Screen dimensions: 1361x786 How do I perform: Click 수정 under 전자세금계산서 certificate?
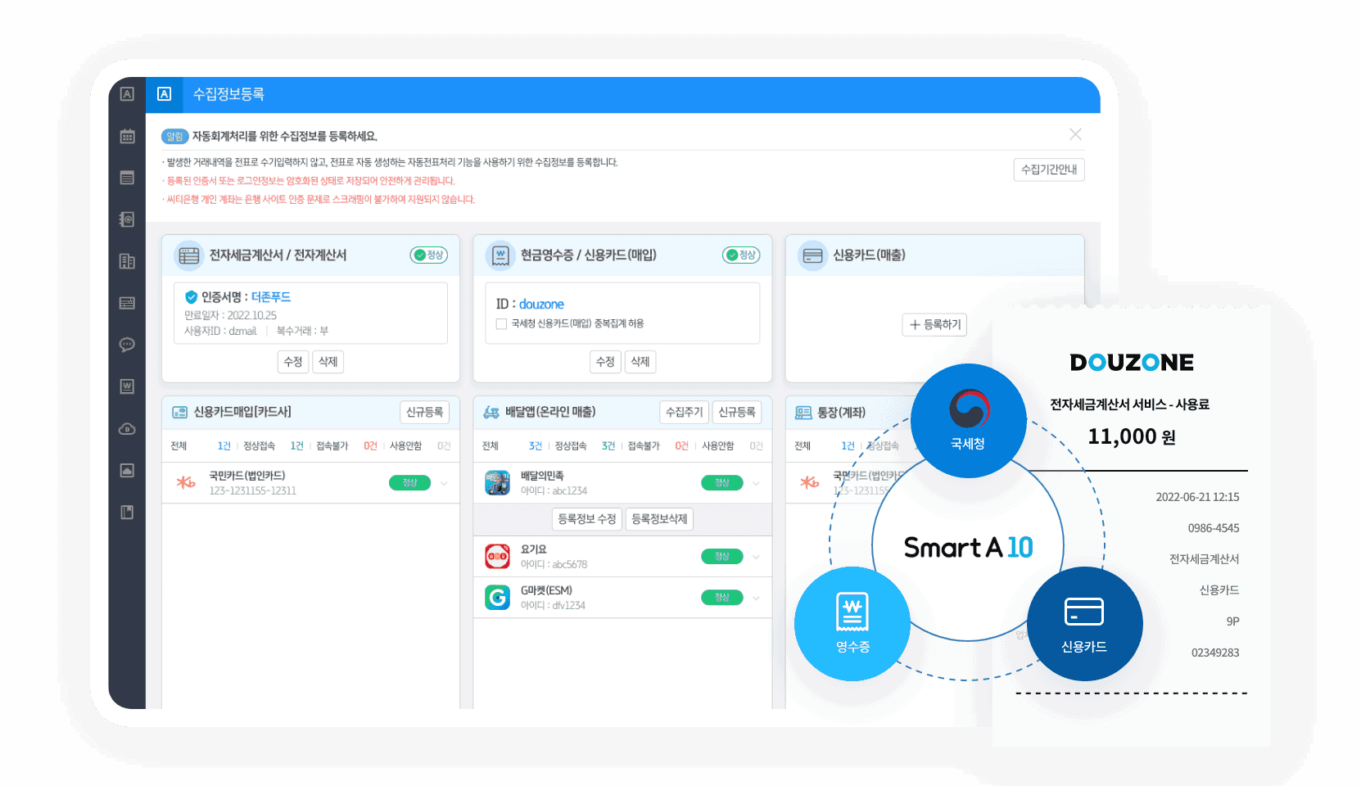[x=293, y=362]
